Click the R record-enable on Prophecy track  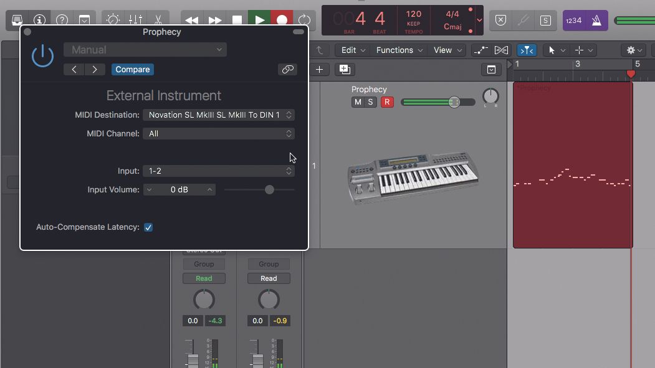tap(387, 101)
